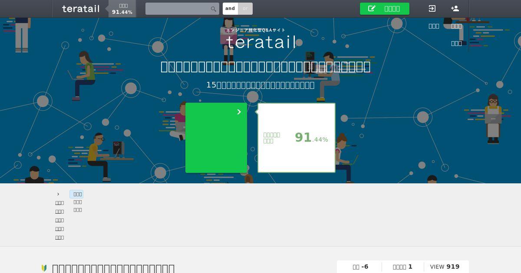This screenshot has width=521, height=273.
Task: Click the magnifier search icon
Action: 214,9
